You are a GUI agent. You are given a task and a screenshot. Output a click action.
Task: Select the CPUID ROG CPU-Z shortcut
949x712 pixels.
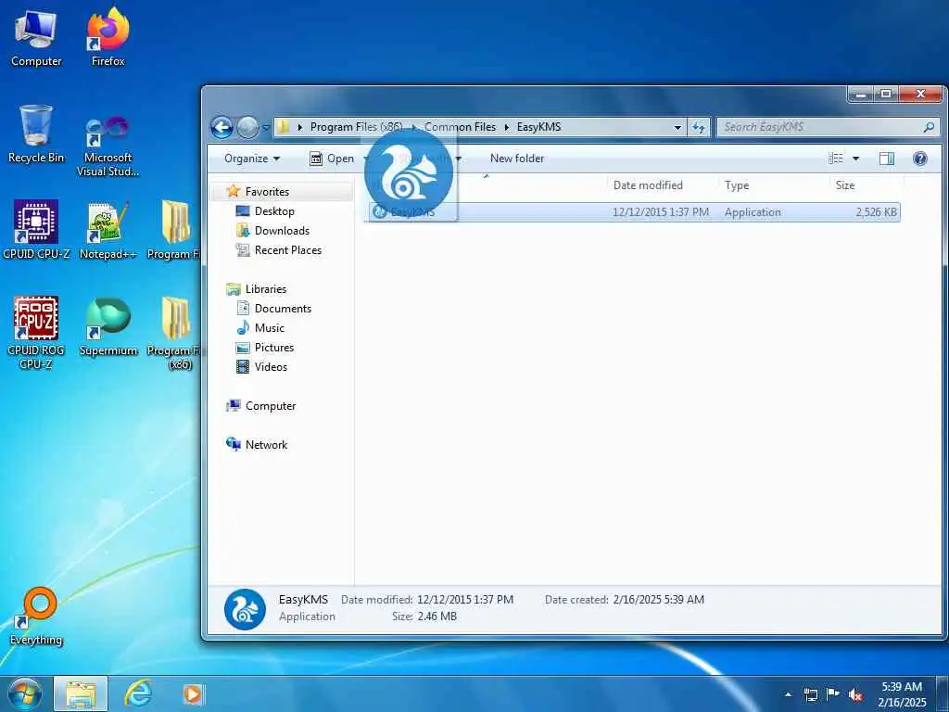[x=36, y=332]
